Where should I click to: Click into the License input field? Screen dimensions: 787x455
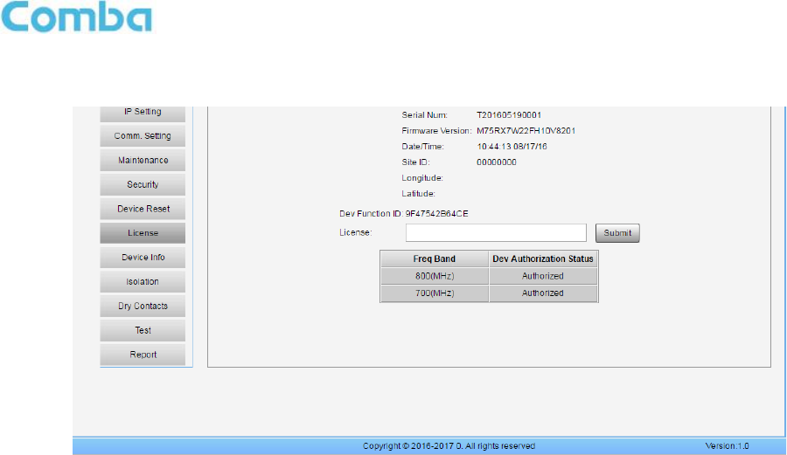pos(496,232)
